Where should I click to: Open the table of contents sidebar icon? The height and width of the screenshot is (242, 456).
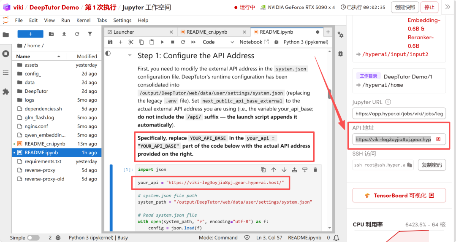(x=5, y=73)
